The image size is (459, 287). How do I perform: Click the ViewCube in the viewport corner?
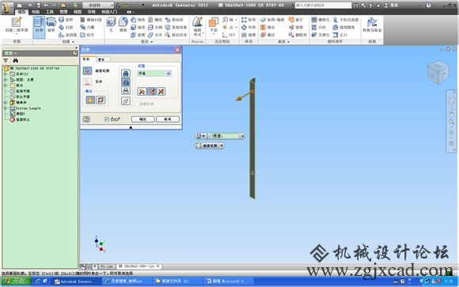pos(438,72)
